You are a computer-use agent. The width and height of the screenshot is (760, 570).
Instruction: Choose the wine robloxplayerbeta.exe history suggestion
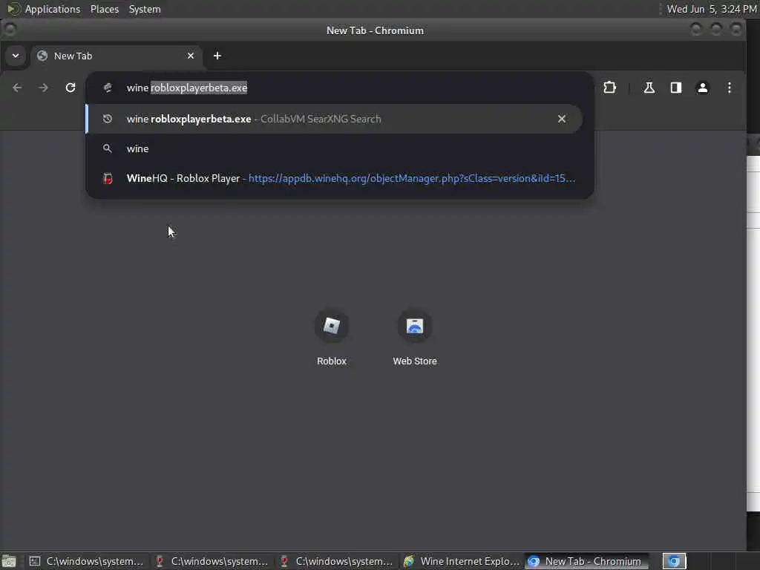tap(334, 119)
